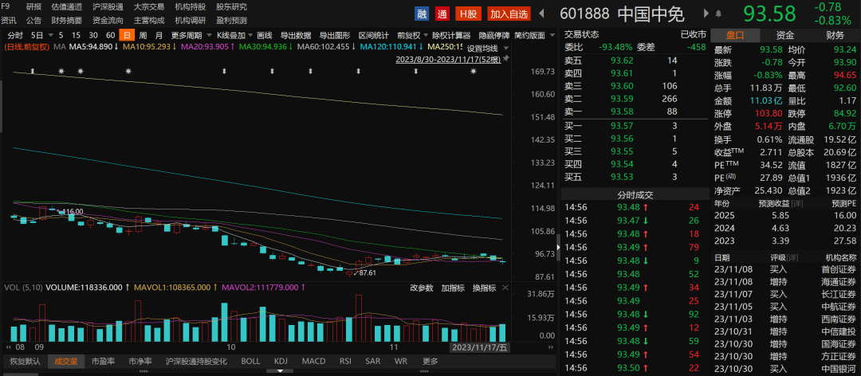Open 区间统计 range statistics
Screen dimensions: 861x376
[x=374, y=36]
